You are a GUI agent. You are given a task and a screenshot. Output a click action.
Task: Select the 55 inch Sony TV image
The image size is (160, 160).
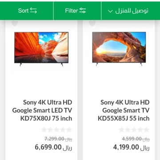pos(119,49)
